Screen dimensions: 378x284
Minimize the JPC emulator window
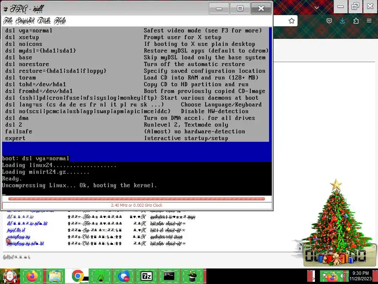point(219,9)
